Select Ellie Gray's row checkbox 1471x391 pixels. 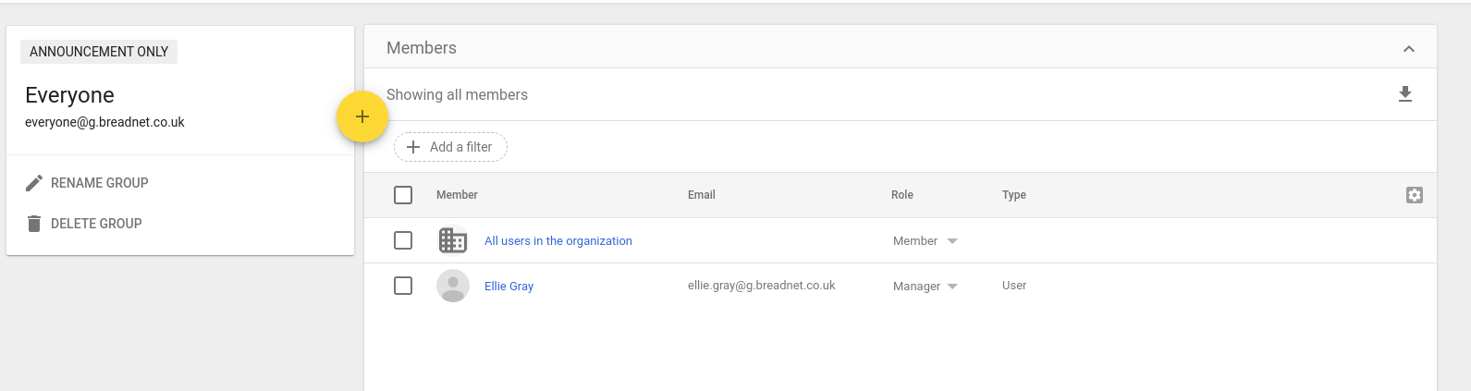pyautogui.click(x=403, y=286)
